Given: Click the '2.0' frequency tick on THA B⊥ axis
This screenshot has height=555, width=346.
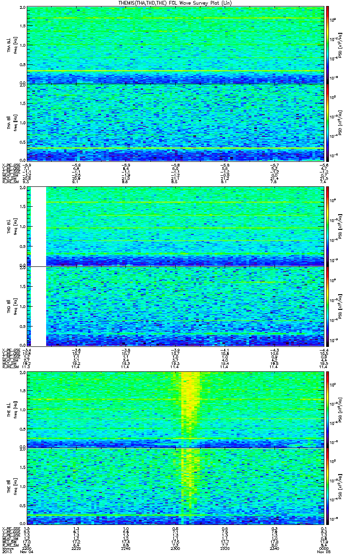Looking at the screenshot, I should (23, 8).
